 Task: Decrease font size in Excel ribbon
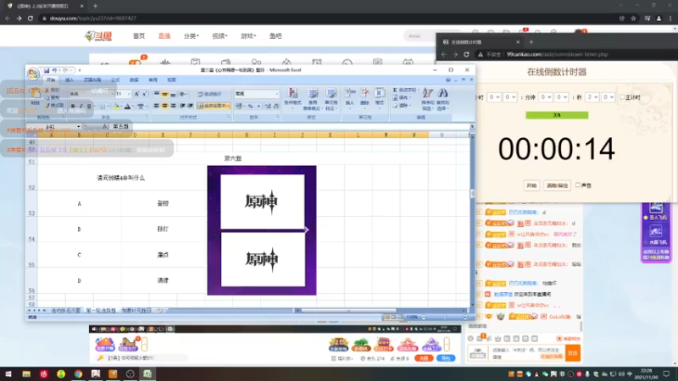(144, 94)
